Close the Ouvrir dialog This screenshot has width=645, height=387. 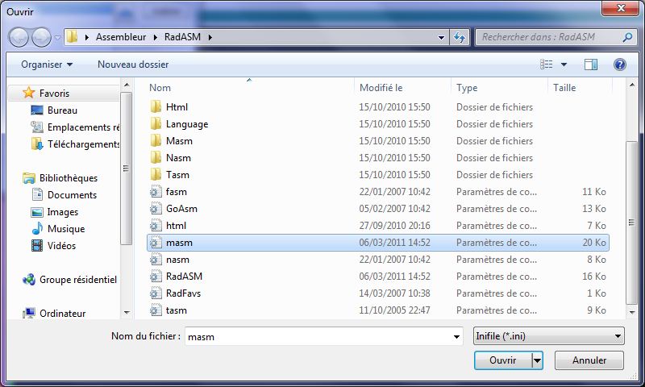620,8
